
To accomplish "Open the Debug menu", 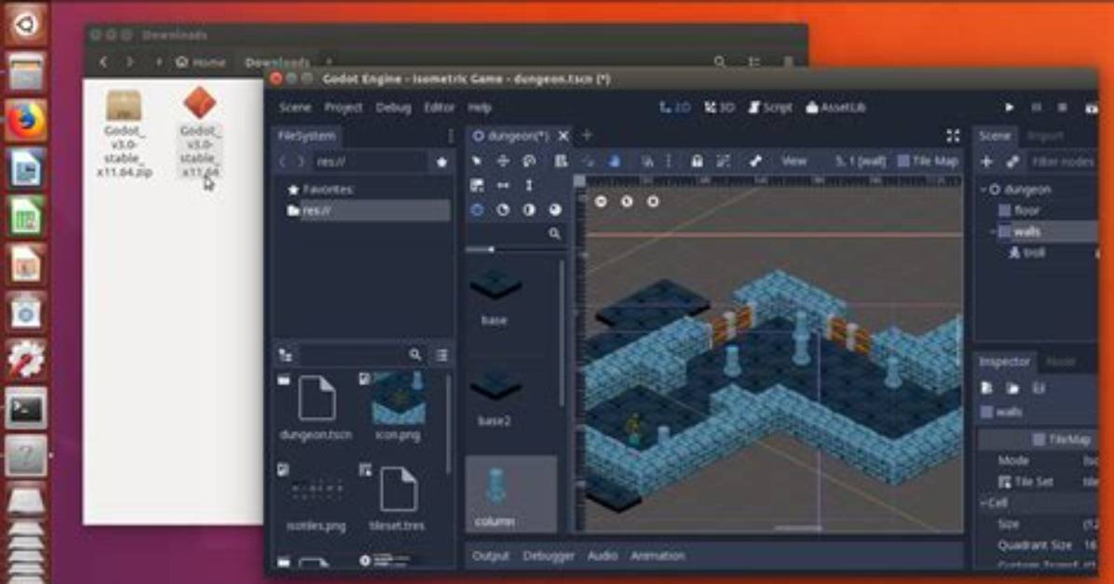I will click(x=393, y=107).
